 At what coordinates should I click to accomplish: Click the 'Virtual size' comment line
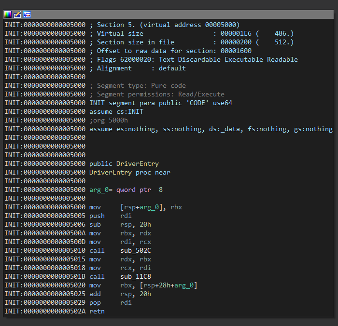191,33
